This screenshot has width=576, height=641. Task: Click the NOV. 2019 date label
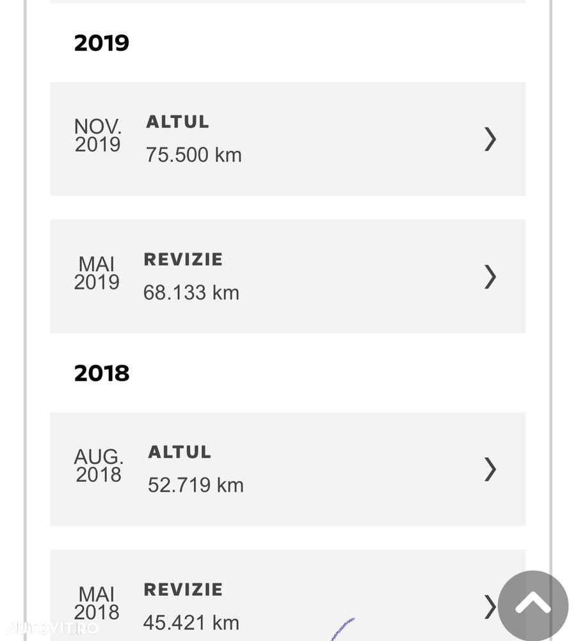pyautogui.click(x=97, y=135)
